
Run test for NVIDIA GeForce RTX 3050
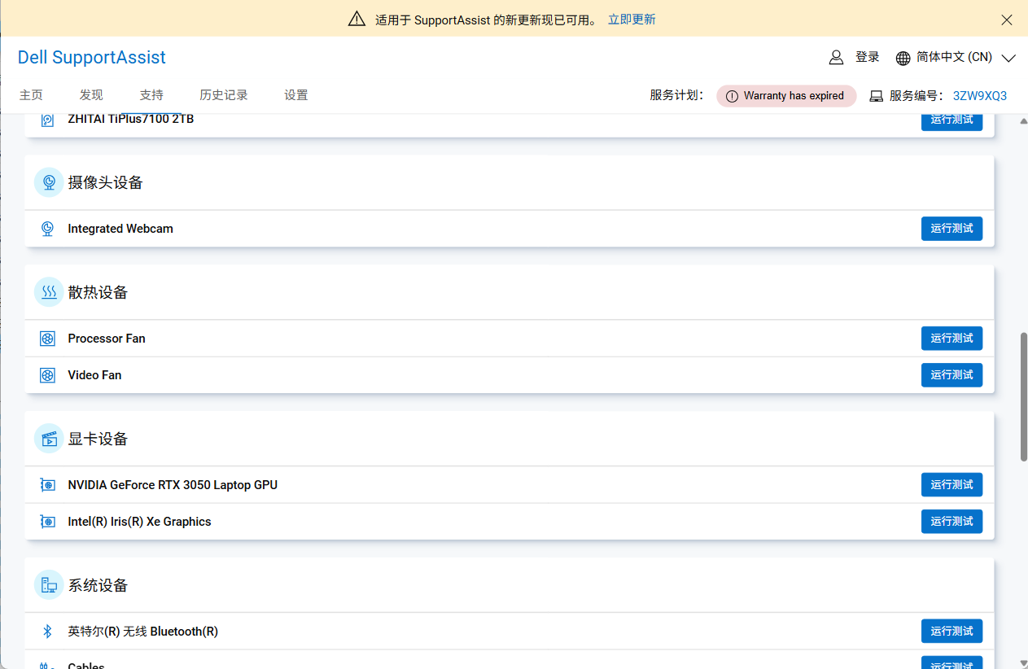coord(951,485)
